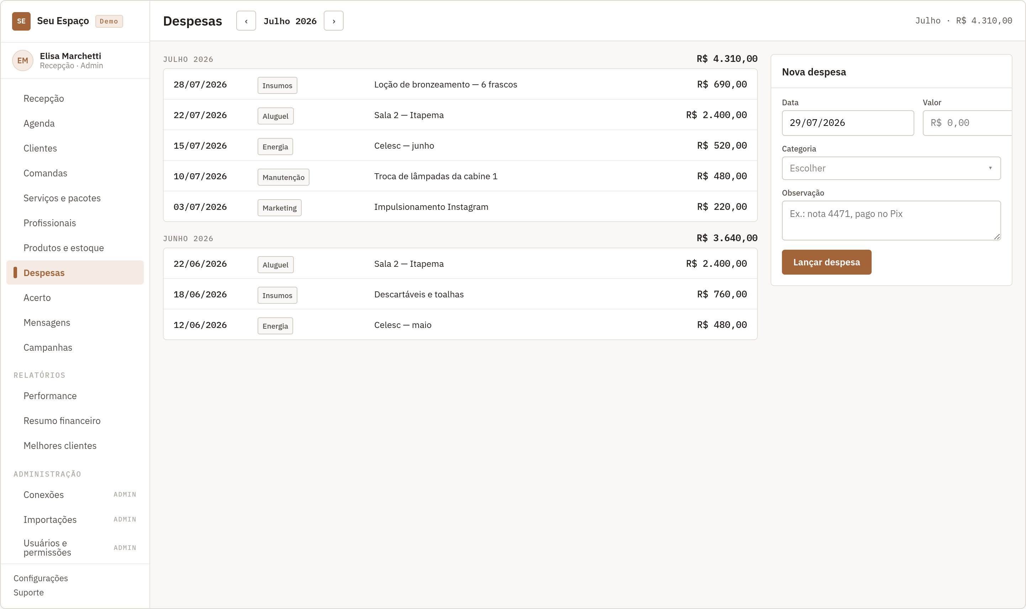The height and width of the screenshot is (609, 1026).
Task: Click the R$ 520,00 amount
Action: click(x=722, y=146)
